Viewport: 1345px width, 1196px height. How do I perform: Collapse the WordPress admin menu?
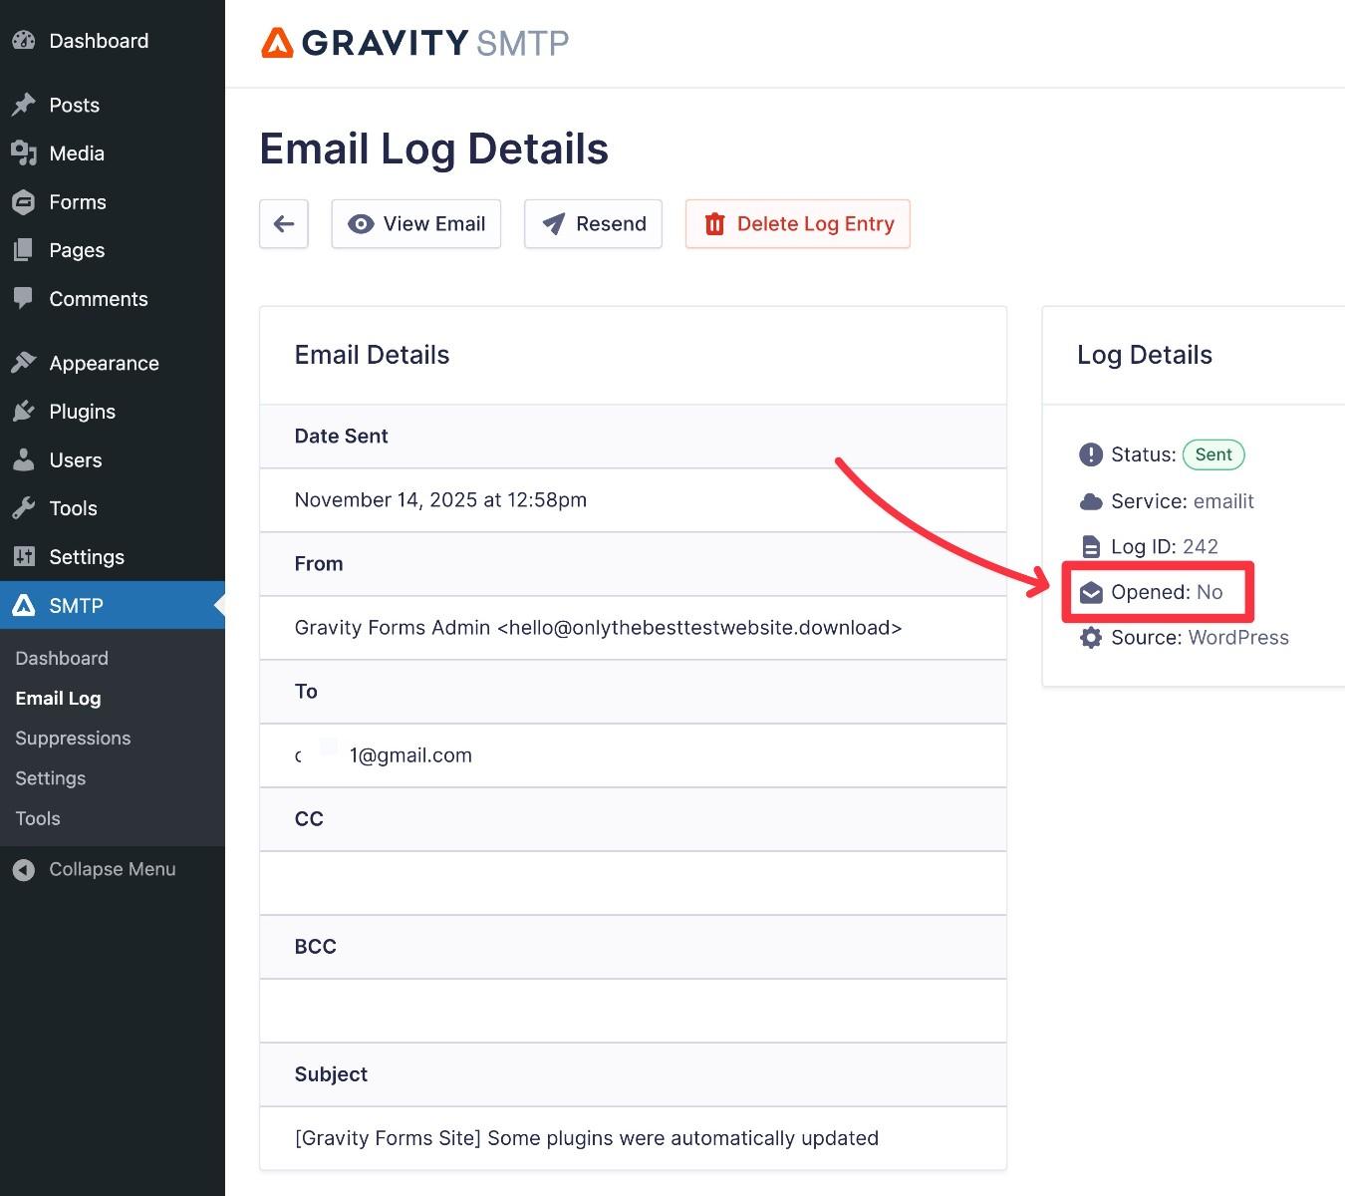(x=94, y=868)
